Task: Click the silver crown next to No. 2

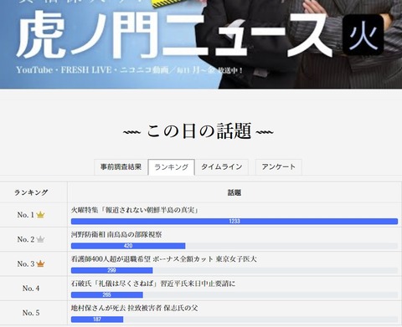Action: coord(40,239)
